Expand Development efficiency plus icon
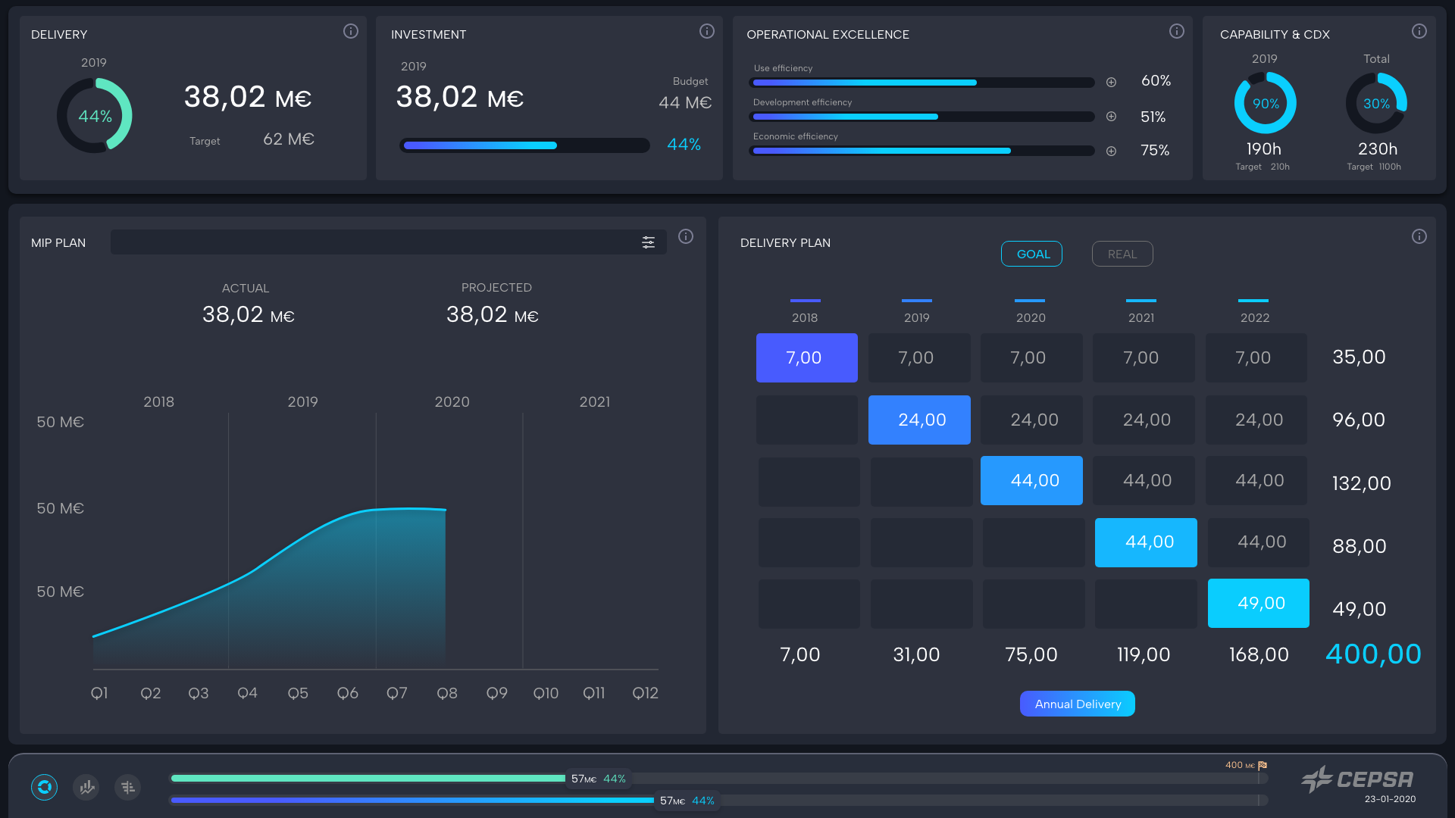The height and width of the screenshot is (818, 1455). 1111,116
